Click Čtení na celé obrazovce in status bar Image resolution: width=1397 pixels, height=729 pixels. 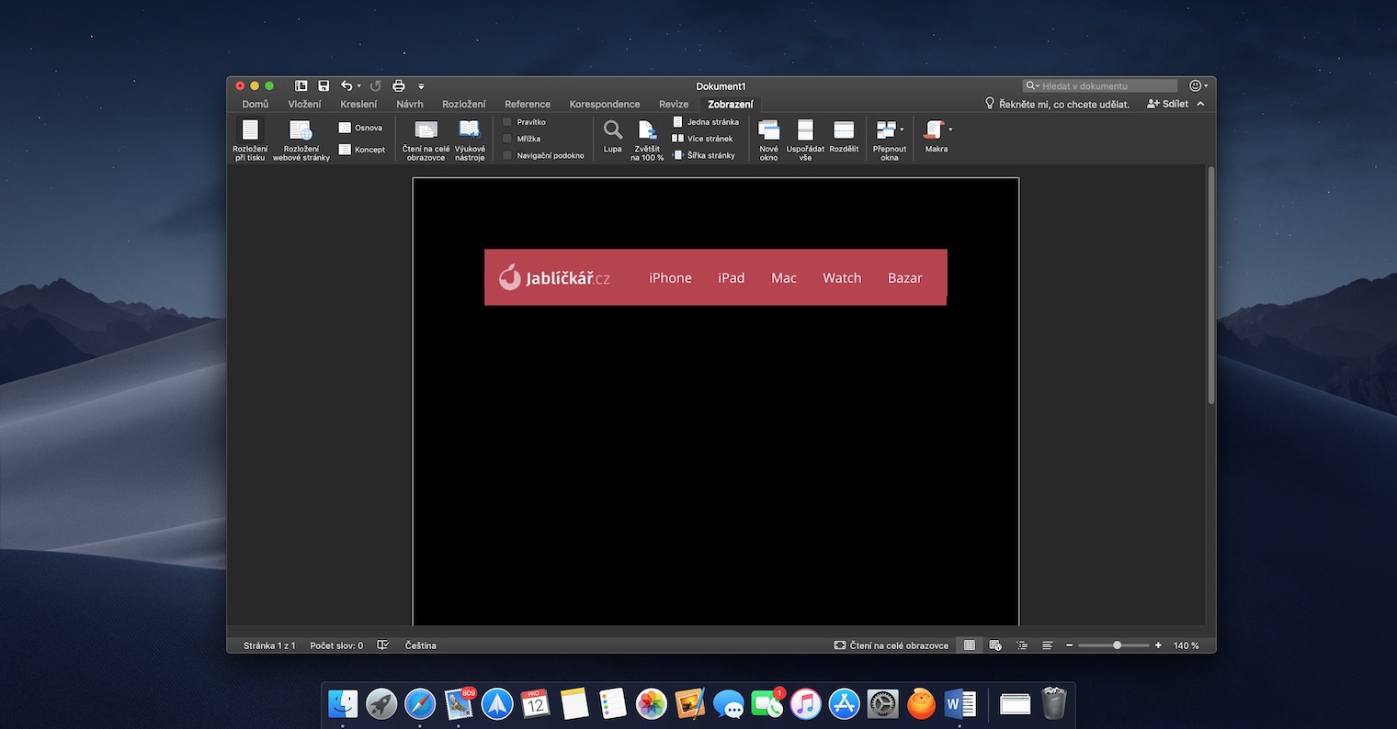pyautogui.click(x=891, y=645)
